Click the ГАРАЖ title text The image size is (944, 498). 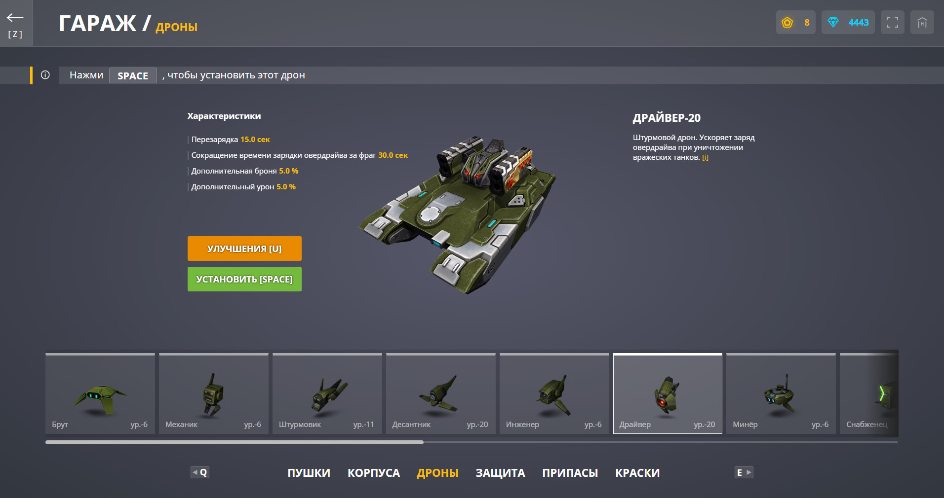tap(97, 23)
